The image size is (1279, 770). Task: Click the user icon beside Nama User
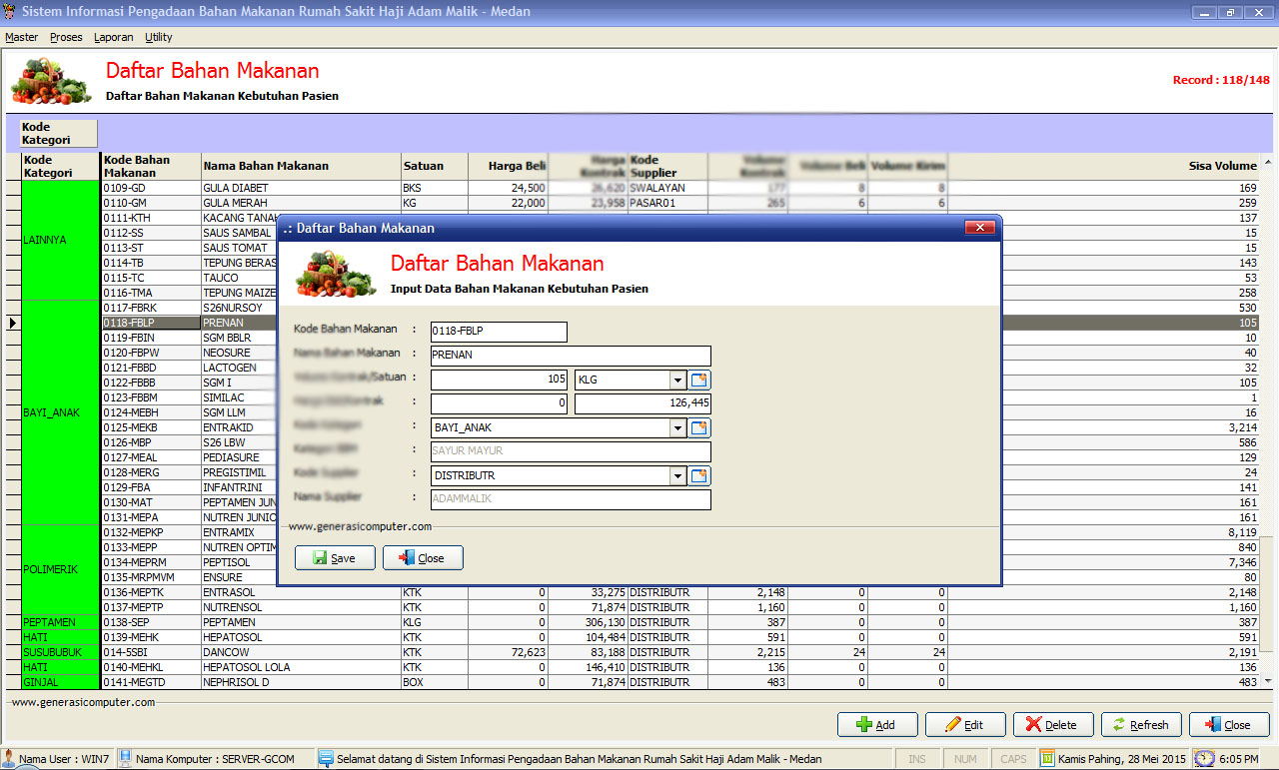coord(9,759)
